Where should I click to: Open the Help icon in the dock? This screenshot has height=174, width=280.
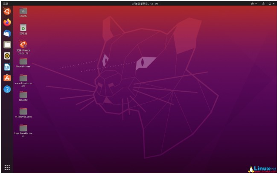tap(7, 89)
